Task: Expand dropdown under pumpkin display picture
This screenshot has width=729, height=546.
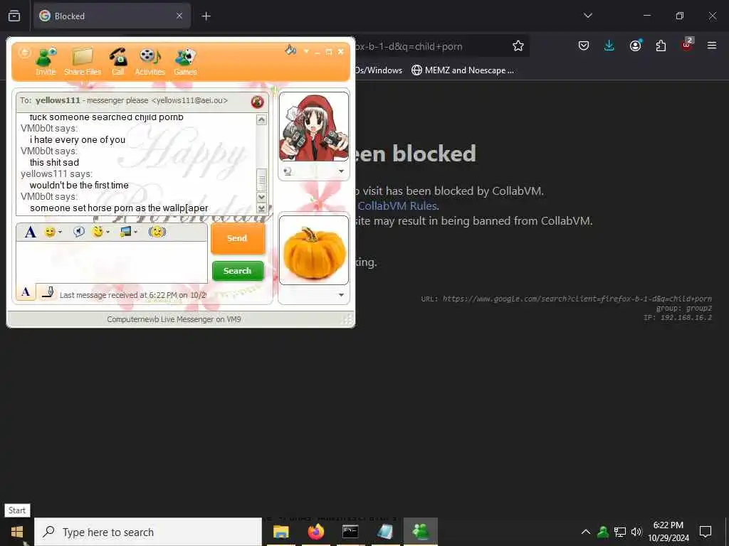Action: point(341,295)
